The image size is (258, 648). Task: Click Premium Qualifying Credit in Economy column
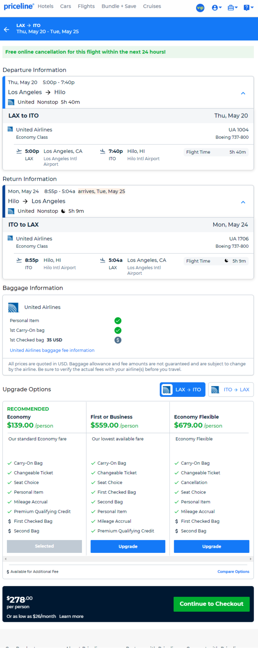42,512
